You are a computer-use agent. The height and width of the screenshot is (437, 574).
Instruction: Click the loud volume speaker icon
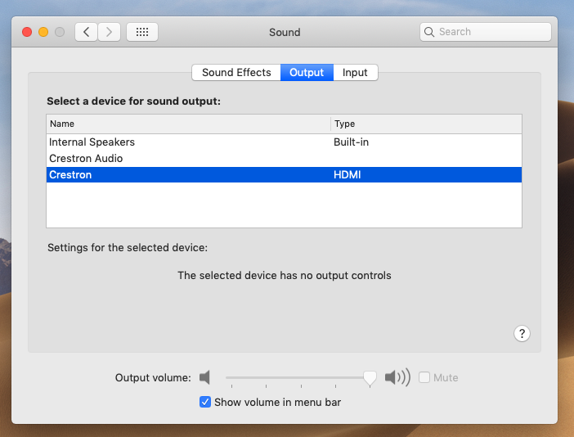click(x=397, y=377)
